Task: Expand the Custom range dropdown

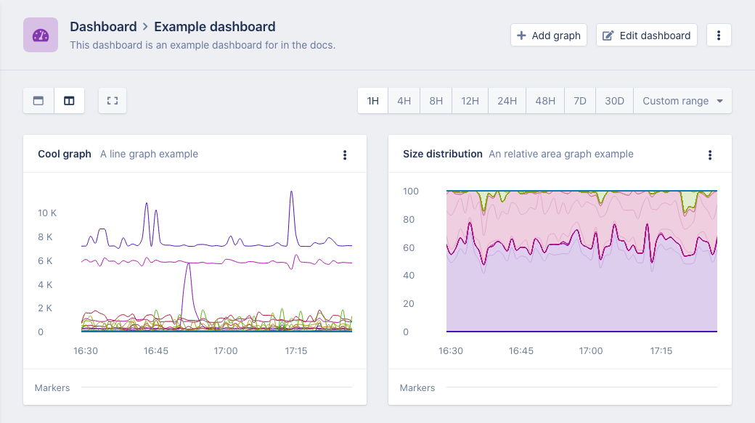Action: point(682,101)
